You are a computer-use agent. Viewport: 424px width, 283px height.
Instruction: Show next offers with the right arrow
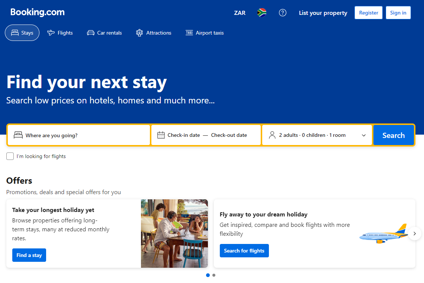[415, 234]
